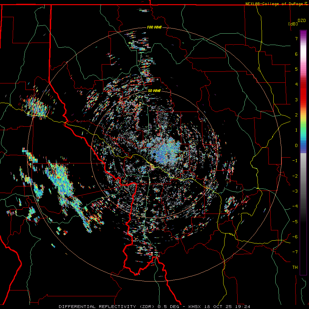Click the -7 value on the scale
The width and height of the screenshot is (309, 309).
[x=295, y=252]
